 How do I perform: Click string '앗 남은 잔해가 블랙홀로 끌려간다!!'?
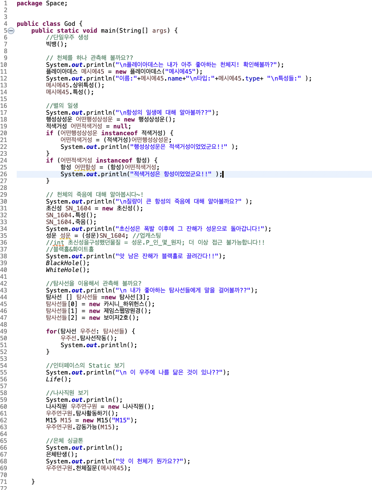coord(167,256)
